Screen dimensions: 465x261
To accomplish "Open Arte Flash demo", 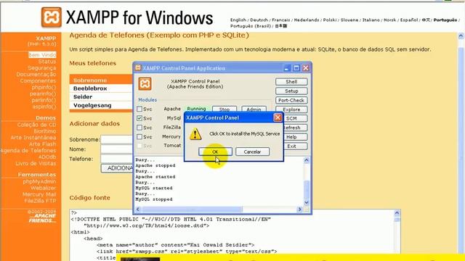I will tap(42, 144).
